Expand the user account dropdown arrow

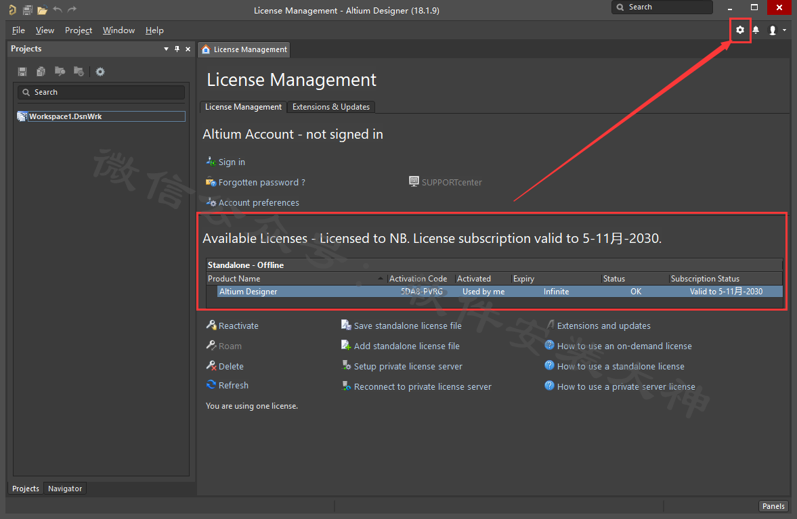point(784,30)
